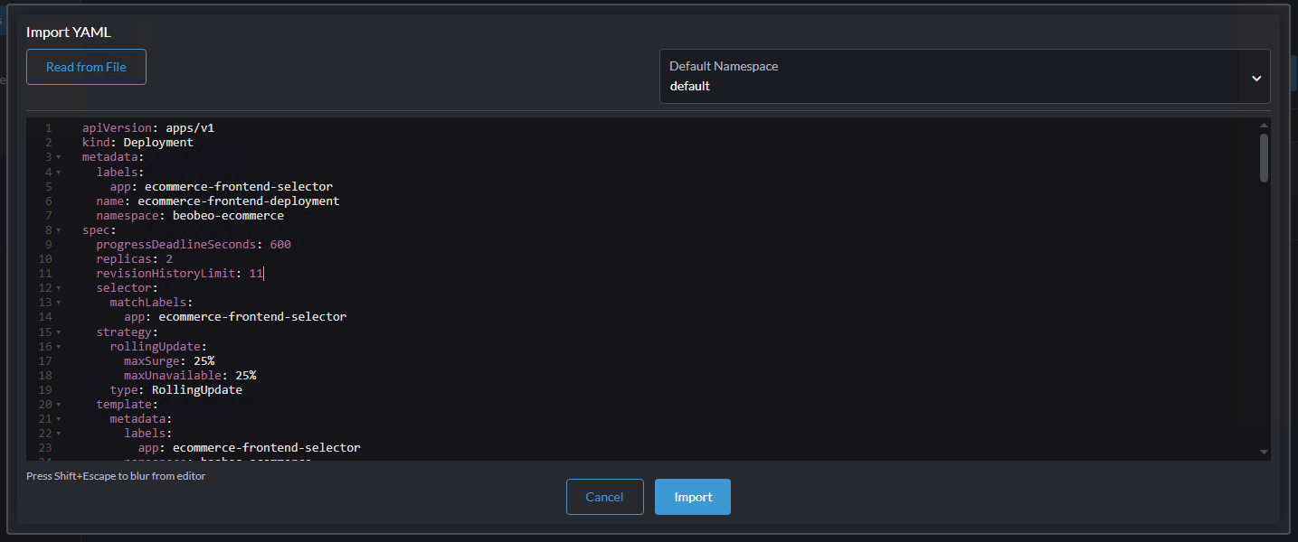Collapse the metadata block at line 3
1298x542 pixels.
tap(59, 157)
